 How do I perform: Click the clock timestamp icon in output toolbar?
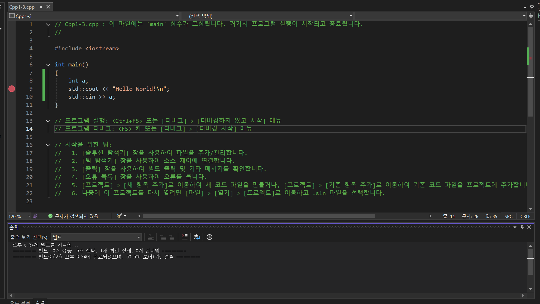click(x=209, y=237)
